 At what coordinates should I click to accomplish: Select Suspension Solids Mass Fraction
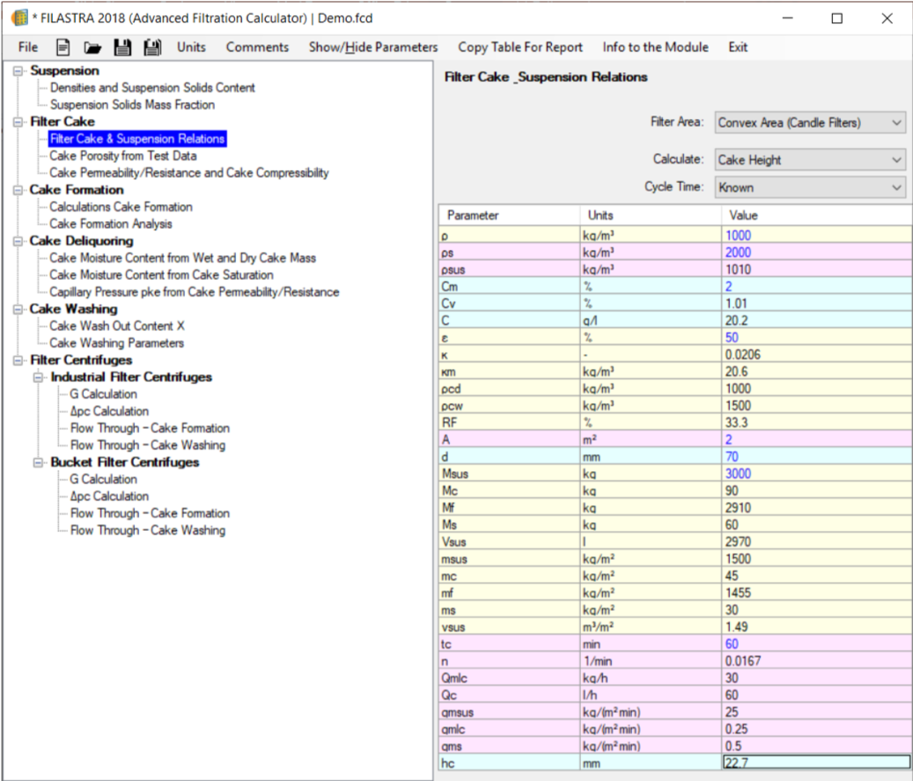click(132, 104)
